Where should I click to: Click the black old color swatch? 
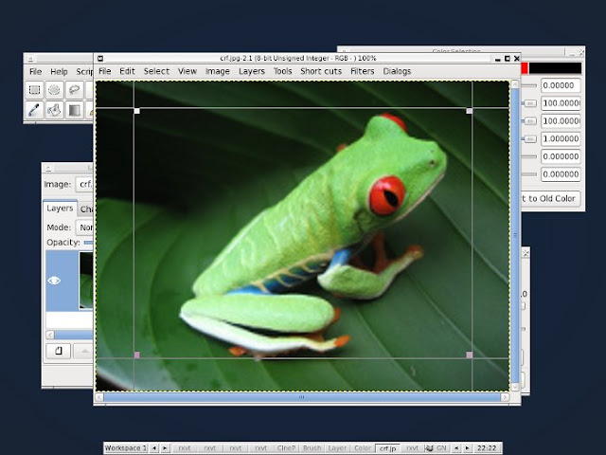[555, 68]
